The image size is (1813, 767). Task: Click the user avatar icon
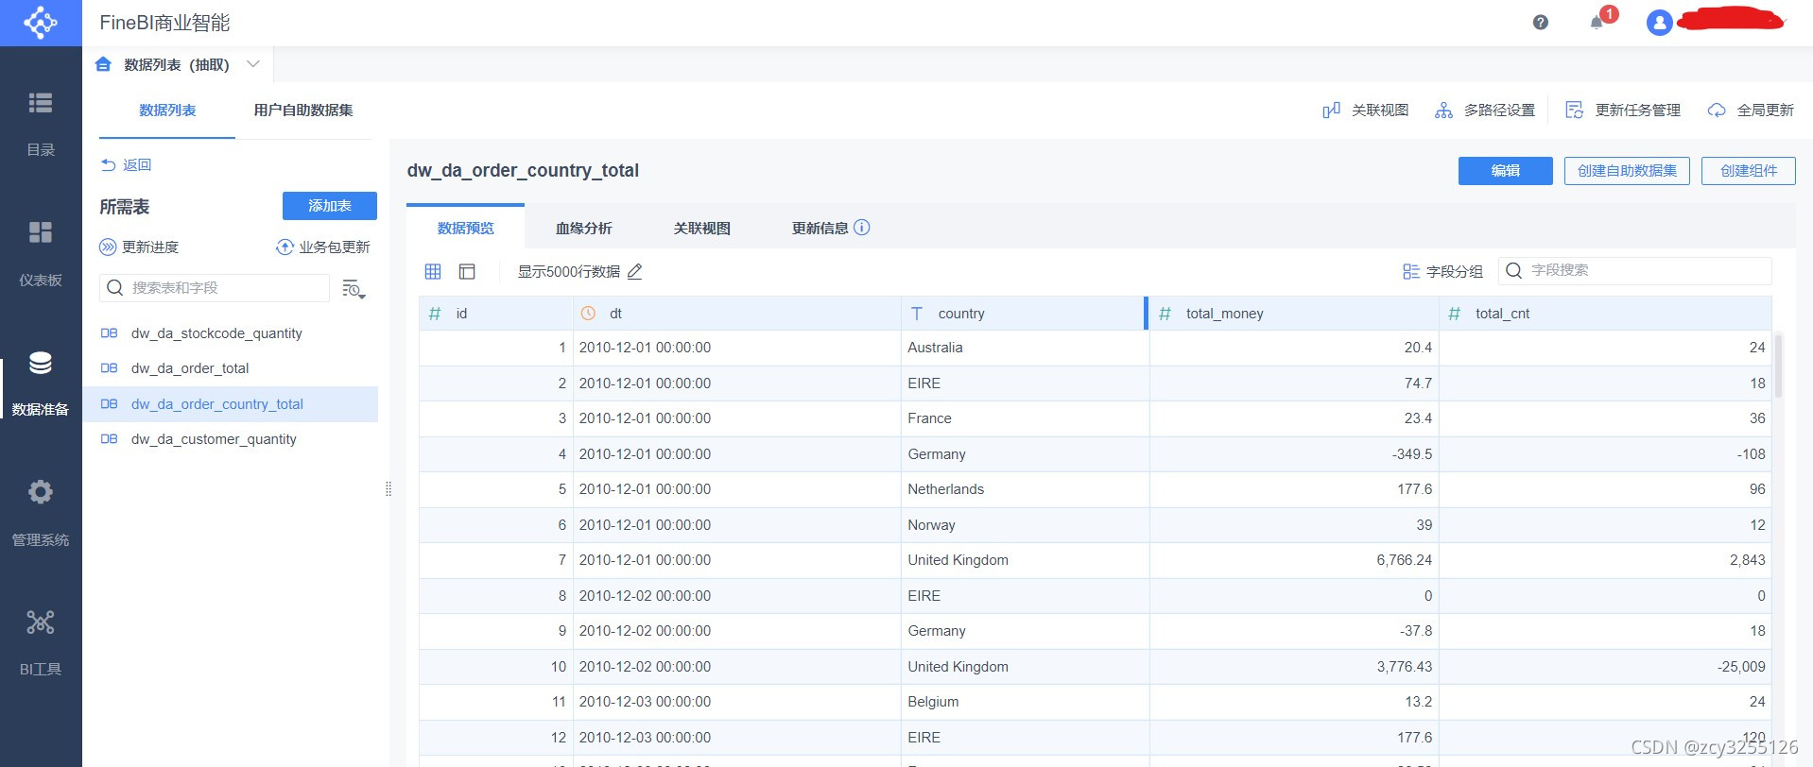click(1660, 23)
